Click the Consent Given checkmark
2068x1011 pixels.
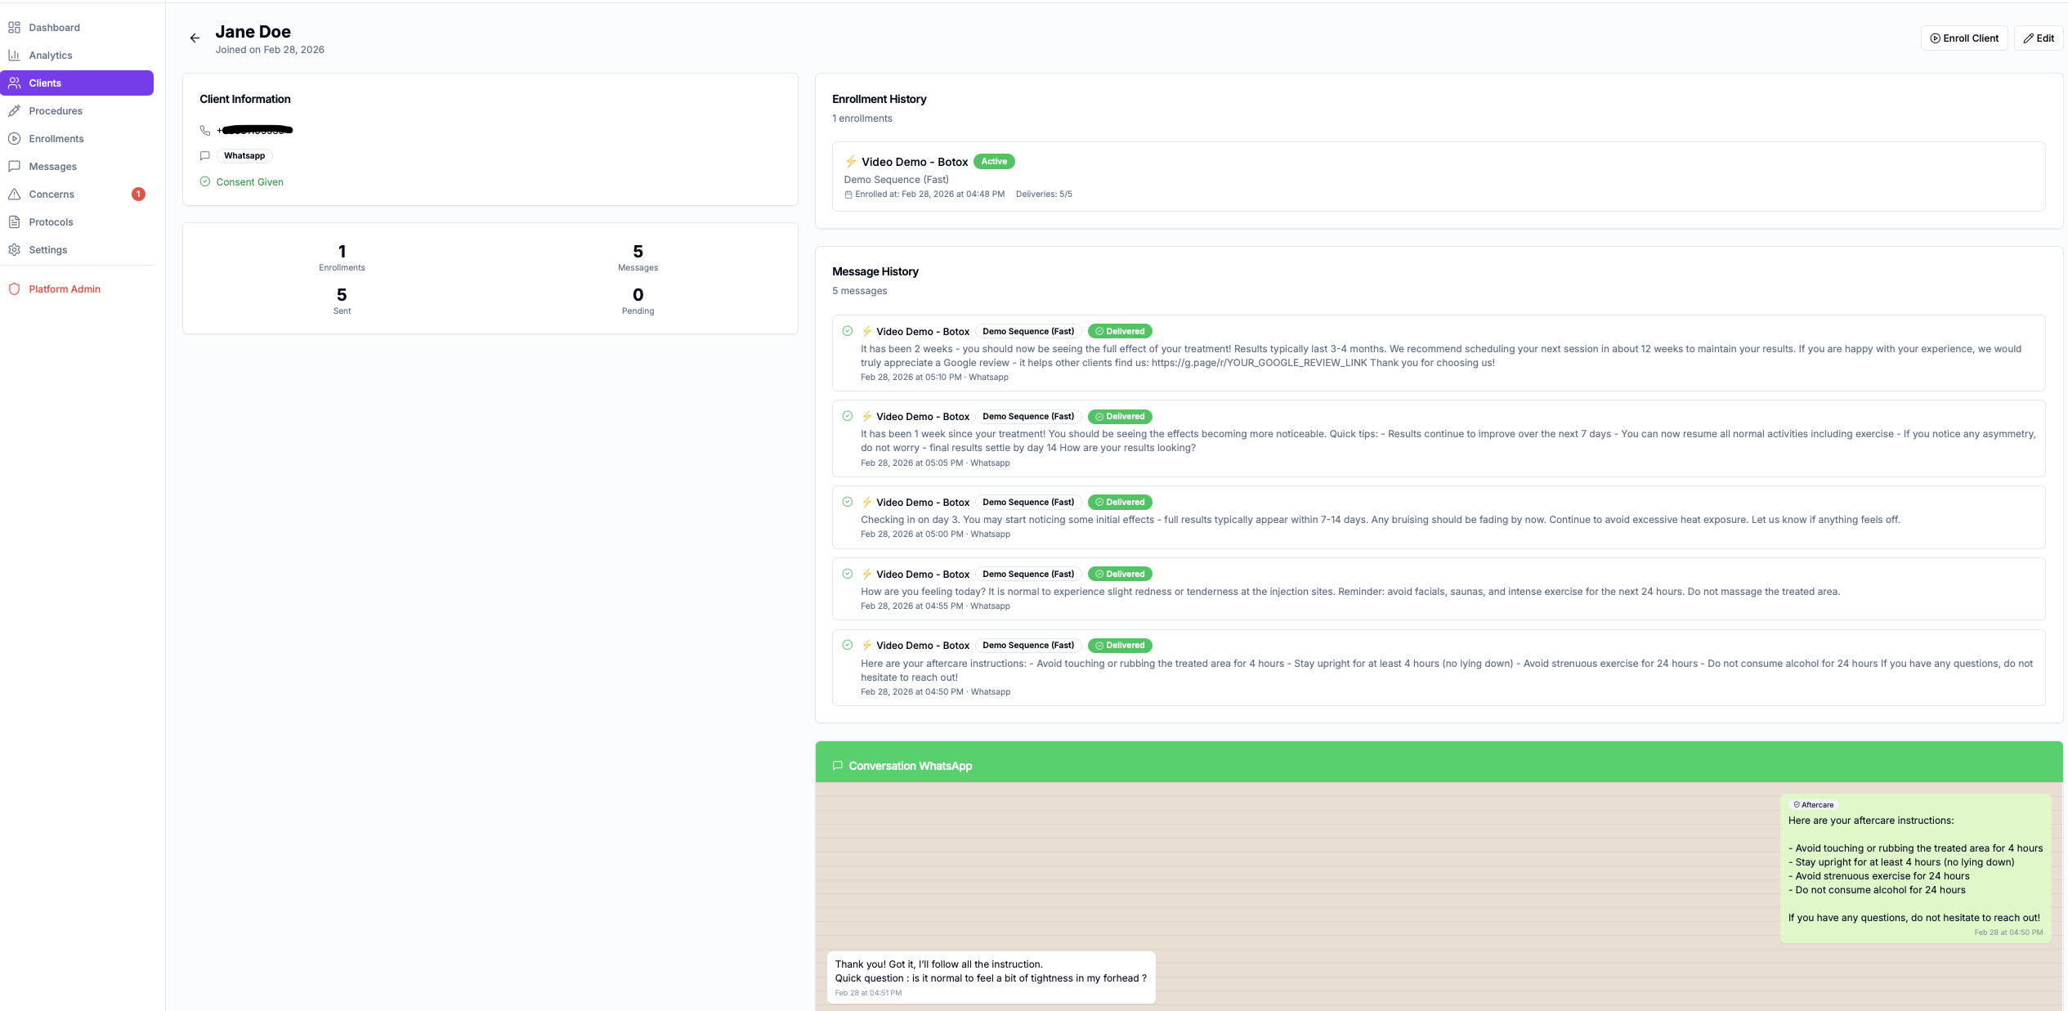205,181
